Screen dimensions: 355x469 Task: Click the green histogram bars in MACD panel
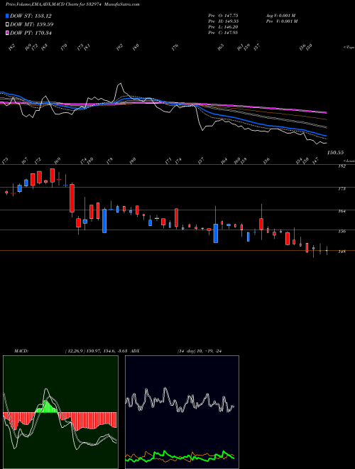coord(47,406)
